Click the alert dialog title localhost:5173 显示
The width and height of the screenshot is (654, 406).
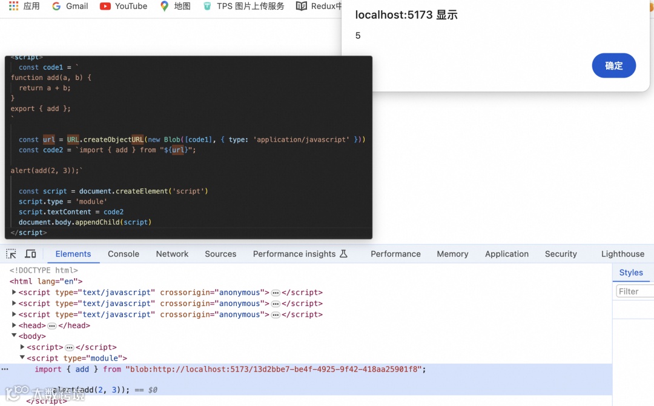coord(406,15)
